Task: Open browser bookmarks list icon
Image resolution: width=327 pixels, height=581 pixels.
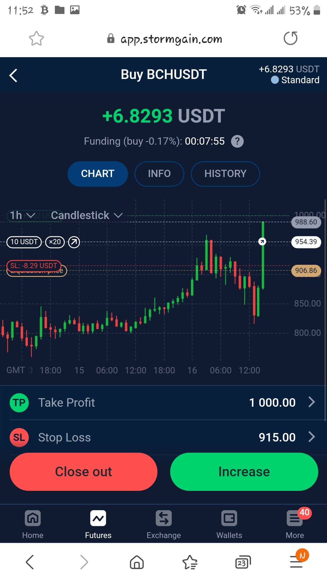Action: [190, 562]
